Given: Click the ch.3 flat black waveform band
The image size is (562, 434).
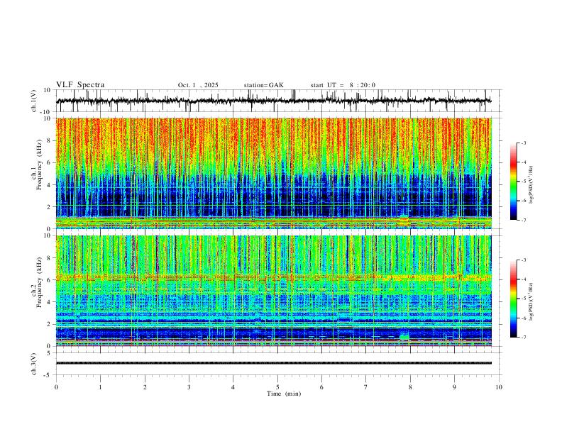Looking at the screenshot, I should pos(273,363).
